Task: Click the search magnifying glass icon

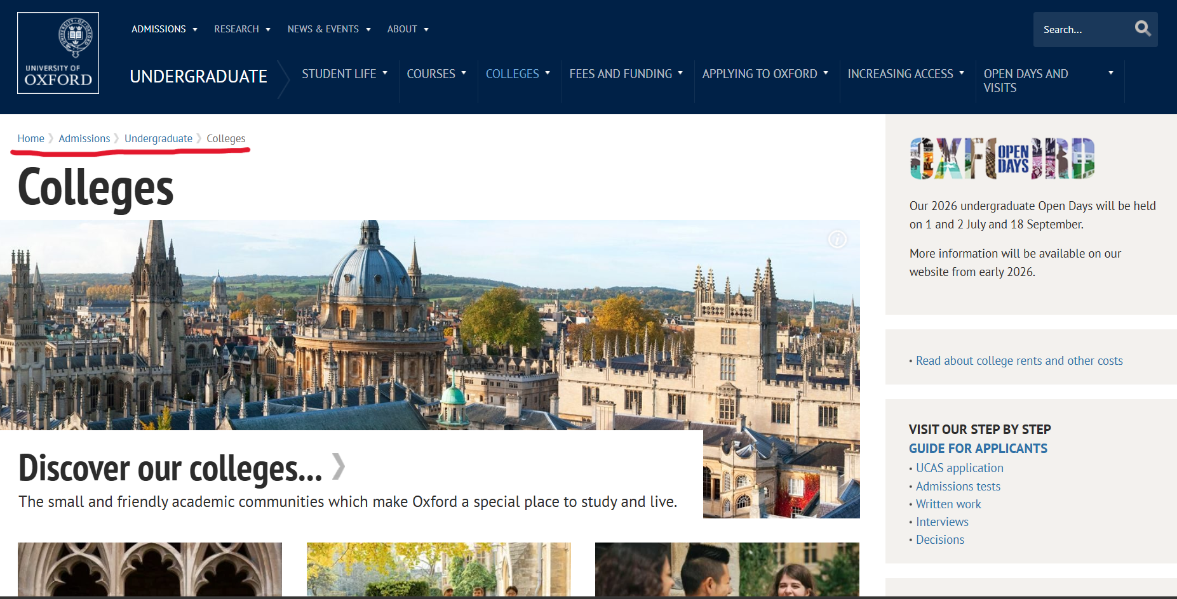Action: click(1142, 29)
